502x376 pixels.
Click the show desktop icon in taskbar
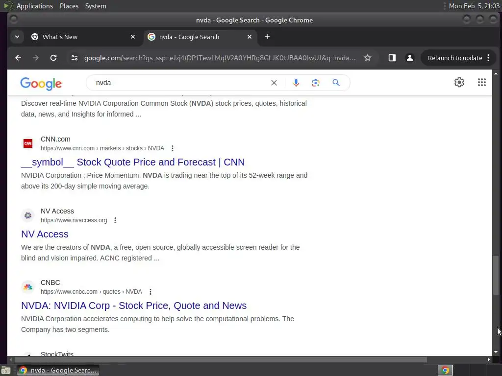point(6,371)
